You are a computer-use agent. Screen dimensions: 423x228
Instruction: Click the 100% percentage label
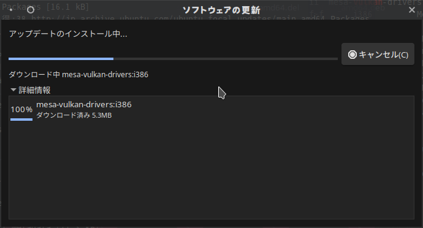21,110
